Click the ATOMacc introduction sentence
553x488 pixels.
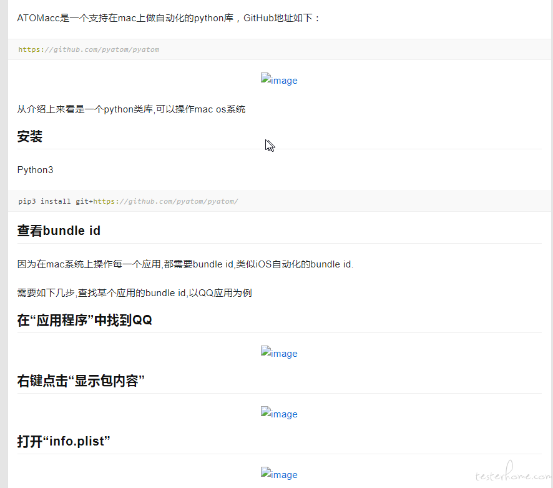(x=169, y=18)
